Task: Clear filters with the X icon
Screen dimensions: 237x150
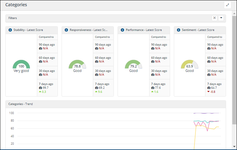Action: coord(214,18)
